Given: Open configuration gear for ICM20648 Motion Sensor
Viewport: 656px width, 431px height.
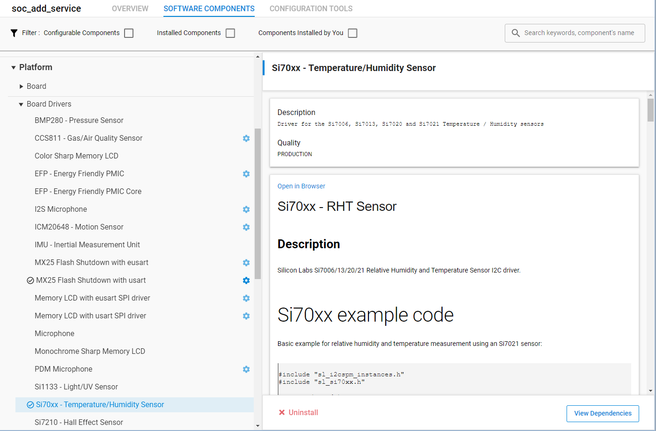Looking at the screenshot, I should (x=246, y=227).
